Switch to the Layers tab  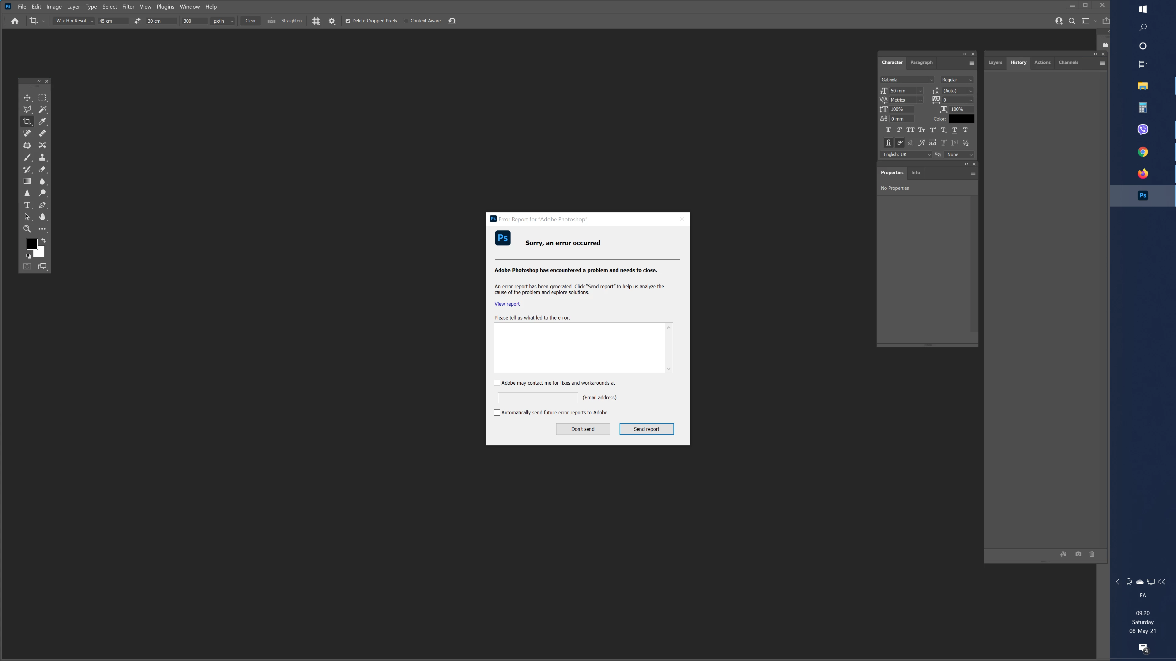(x=995, y=62)
